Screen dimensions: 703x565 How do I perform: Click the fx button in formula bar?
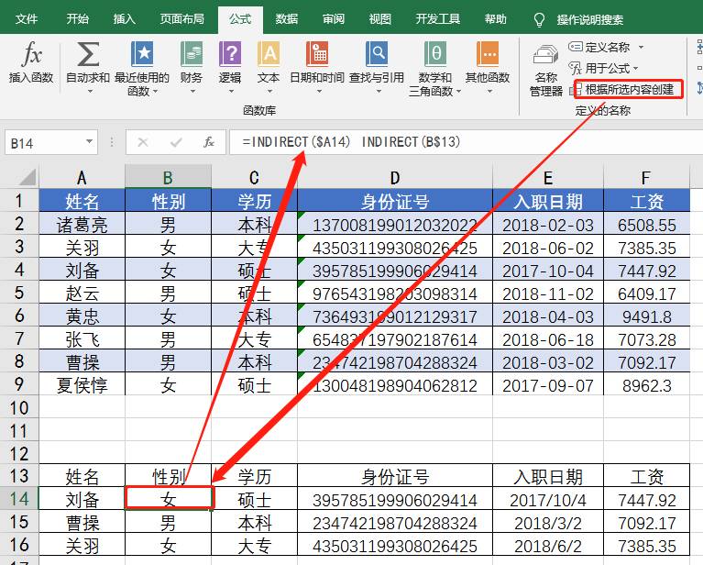(209, 142)
